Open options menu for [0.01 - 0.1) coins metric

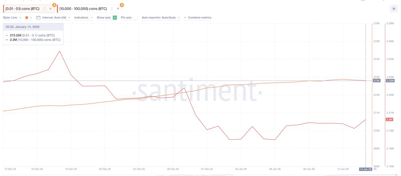point(44,9)
